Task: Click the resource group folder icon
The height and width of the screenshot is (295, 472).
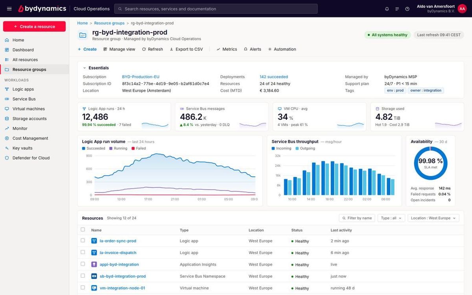Action: (83, 35)
